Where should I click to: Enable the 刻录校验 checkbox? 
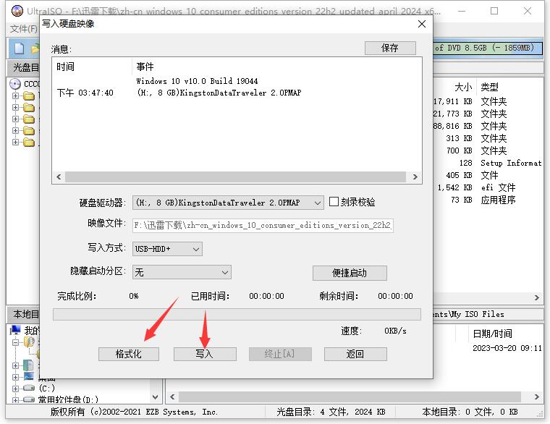tap(334, 202)
